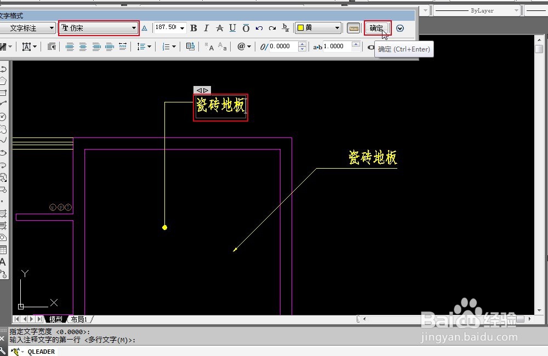548x356 pixels.
Task: Select the revision cloud tool
Action: [3, 129]
